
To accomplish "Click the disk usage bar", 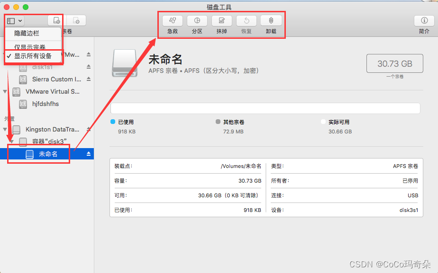I will click(x=265, y=108).
